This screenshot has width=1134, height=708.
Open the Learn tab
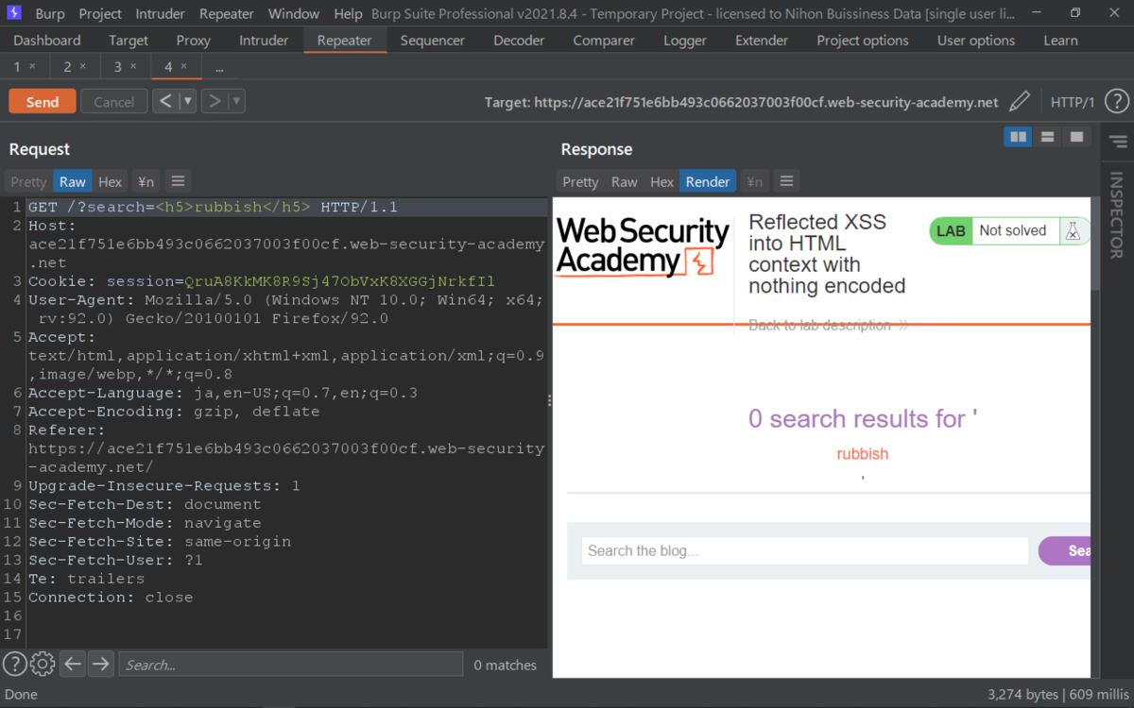tap(1060, 41)
